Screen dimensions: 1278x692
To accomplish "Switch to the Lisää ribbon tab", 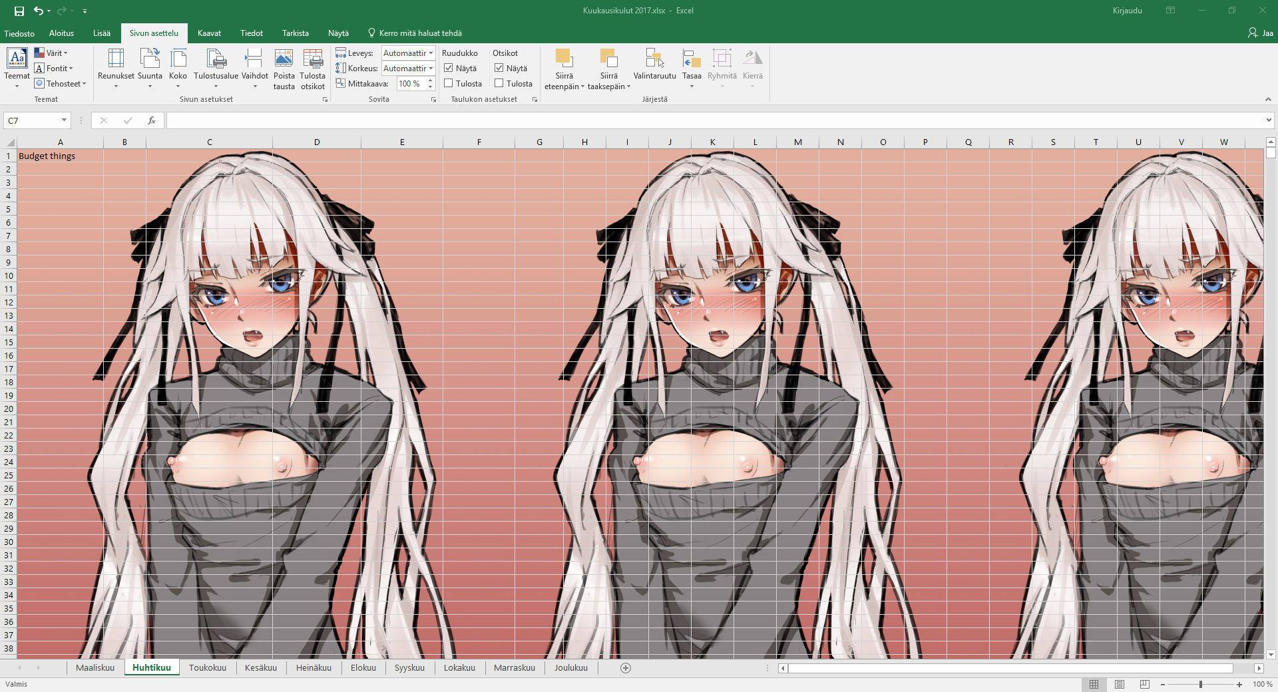I will pos(102,33).
